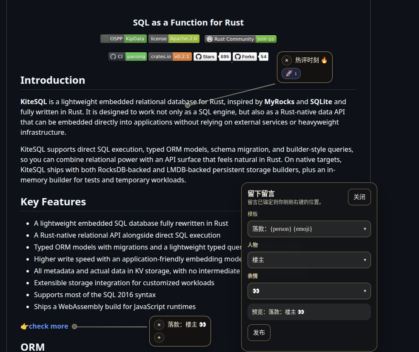Open the 模板 template dropdown
This screenshot has height=352, width=419.
[x=309, y=229]
